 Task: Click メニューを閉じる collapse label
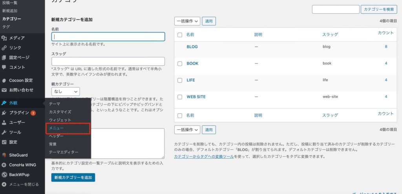coord(24,184)
